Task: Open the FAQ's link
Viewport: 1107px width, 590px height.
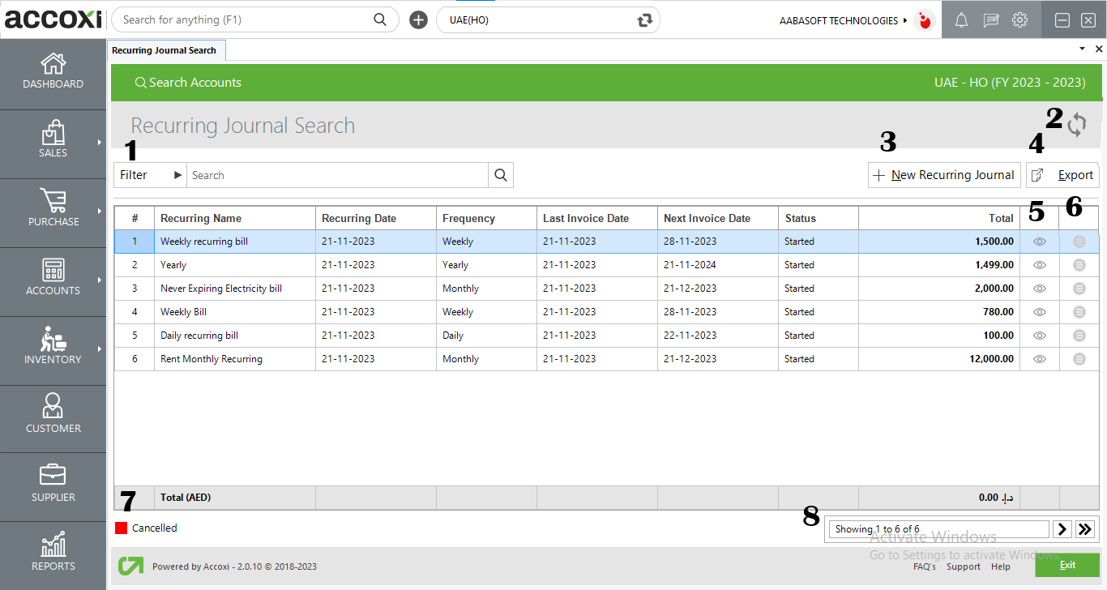Action: click(x=925, y=566)
